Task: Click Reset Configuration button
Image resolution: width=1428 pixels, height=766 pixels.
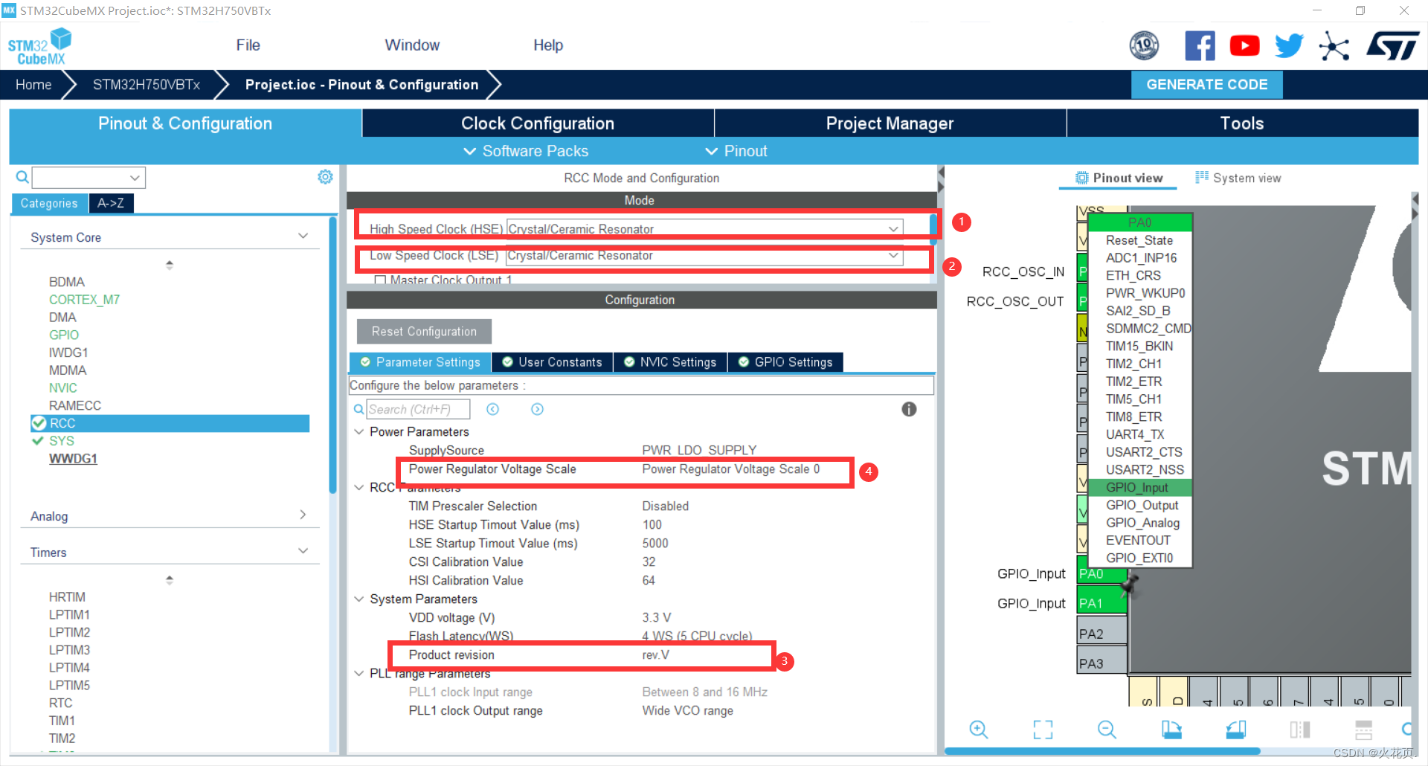Action: click(424, 332)
